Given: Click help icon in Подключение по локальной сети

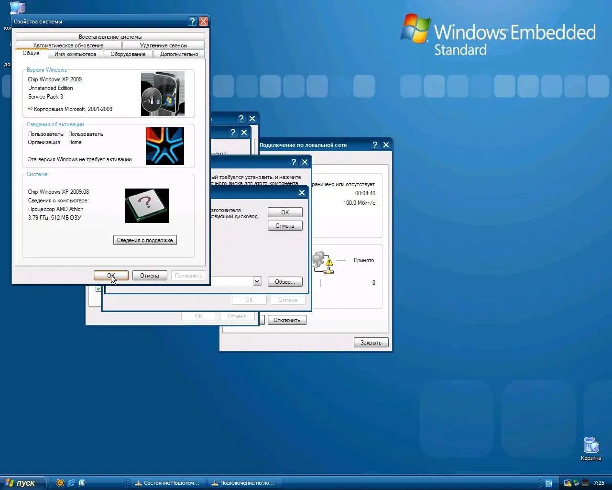Looking at the screenshot, I should coord(375,145).
